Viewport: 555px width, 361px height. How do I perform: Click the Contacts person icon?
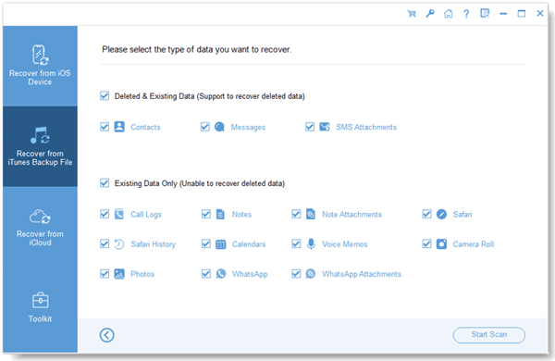(x=119, y=127)
